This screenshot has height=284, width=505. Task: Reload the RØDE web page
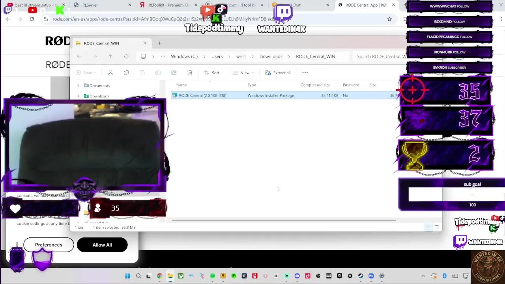click(x=32, y=19)
